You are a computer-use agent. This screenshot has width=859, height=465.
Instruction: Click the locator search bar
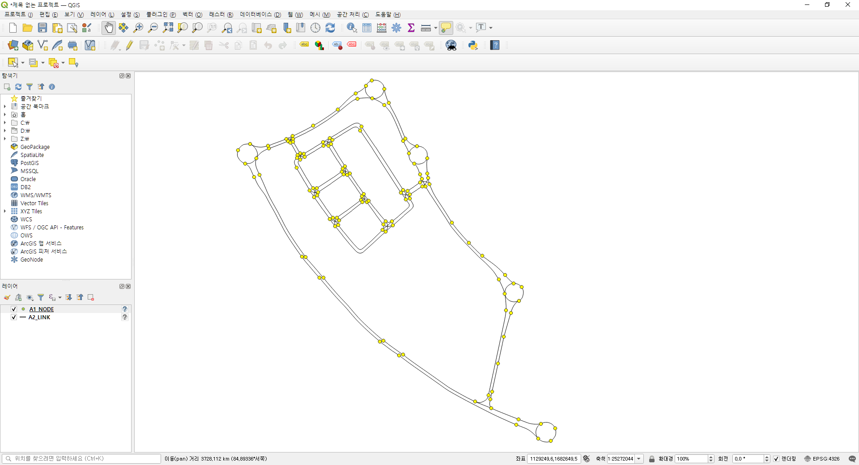[x=81, y=459]
